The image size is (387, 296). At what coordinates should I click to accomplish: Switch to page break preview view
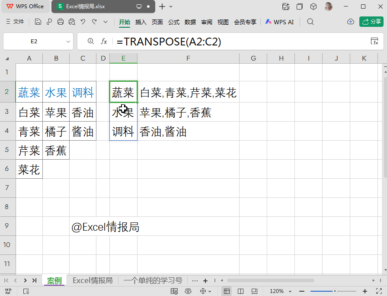pos(240,291)
